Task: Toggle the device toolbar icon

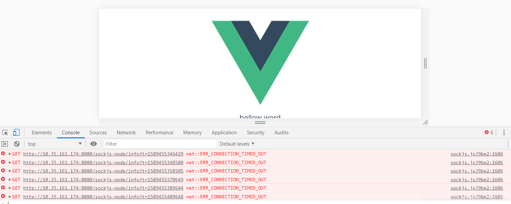Action: (16, 133)
